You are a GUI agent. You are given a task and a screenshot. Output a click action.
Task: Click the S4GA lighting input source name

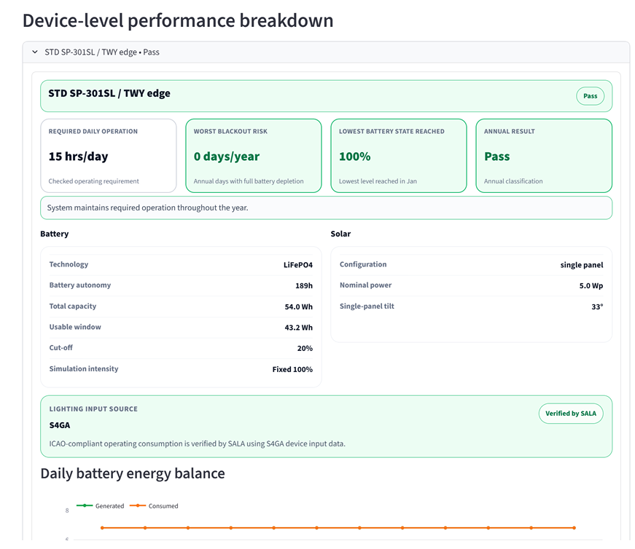60,425
